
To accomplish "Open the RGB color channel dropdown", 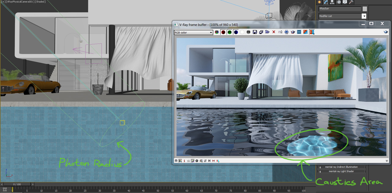I will (193, 32).
